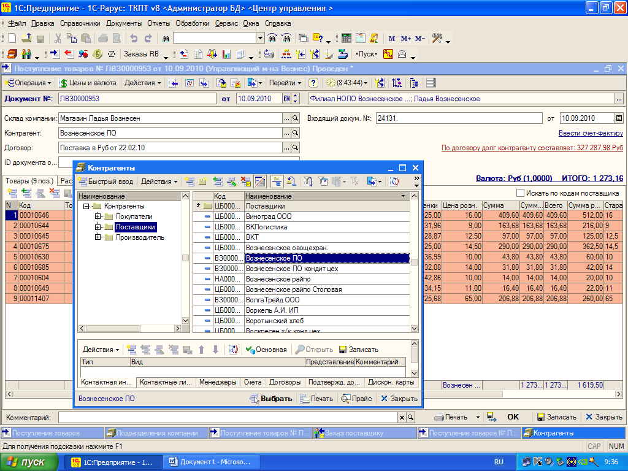The image size is (628, 471).
Task: Click the Save diskette icon in main toolbar
Action: (40, 39)
